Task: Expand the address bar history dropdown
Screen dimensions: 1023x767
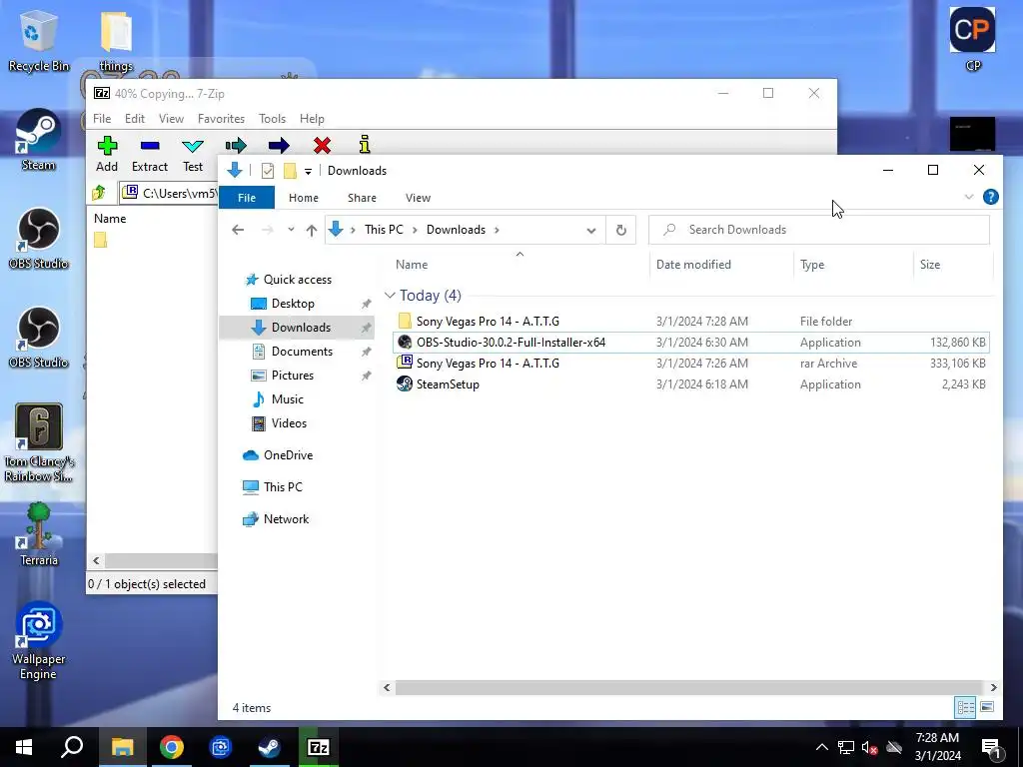Action: tap(591, 230)
